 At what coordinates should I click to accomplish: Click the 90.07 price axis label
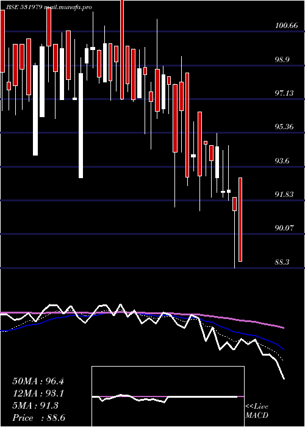(x=284, y=228)
